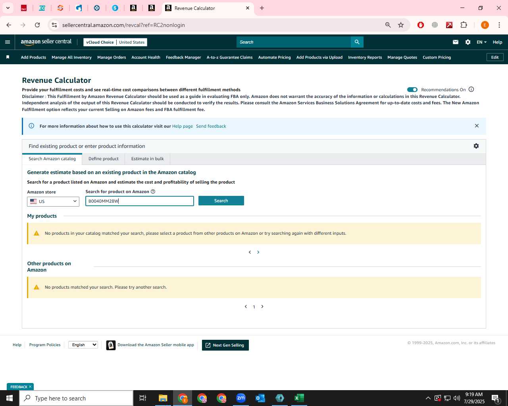Screen dimensions: 508x406
Task: Reload the browser page
Action: (37, 25)
